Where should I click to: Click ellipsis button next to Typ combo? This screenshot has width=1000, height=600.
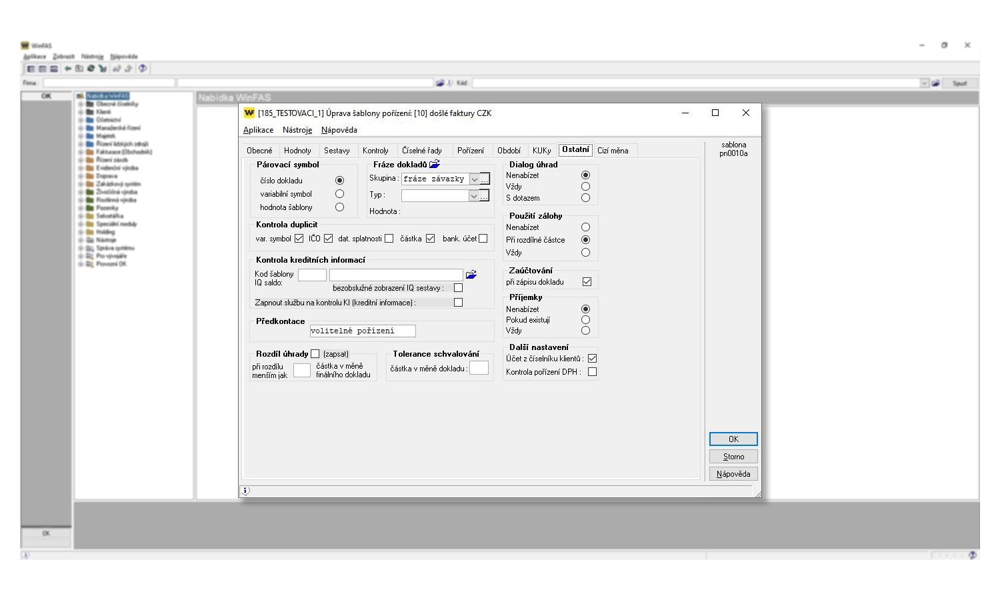(485, 195)
